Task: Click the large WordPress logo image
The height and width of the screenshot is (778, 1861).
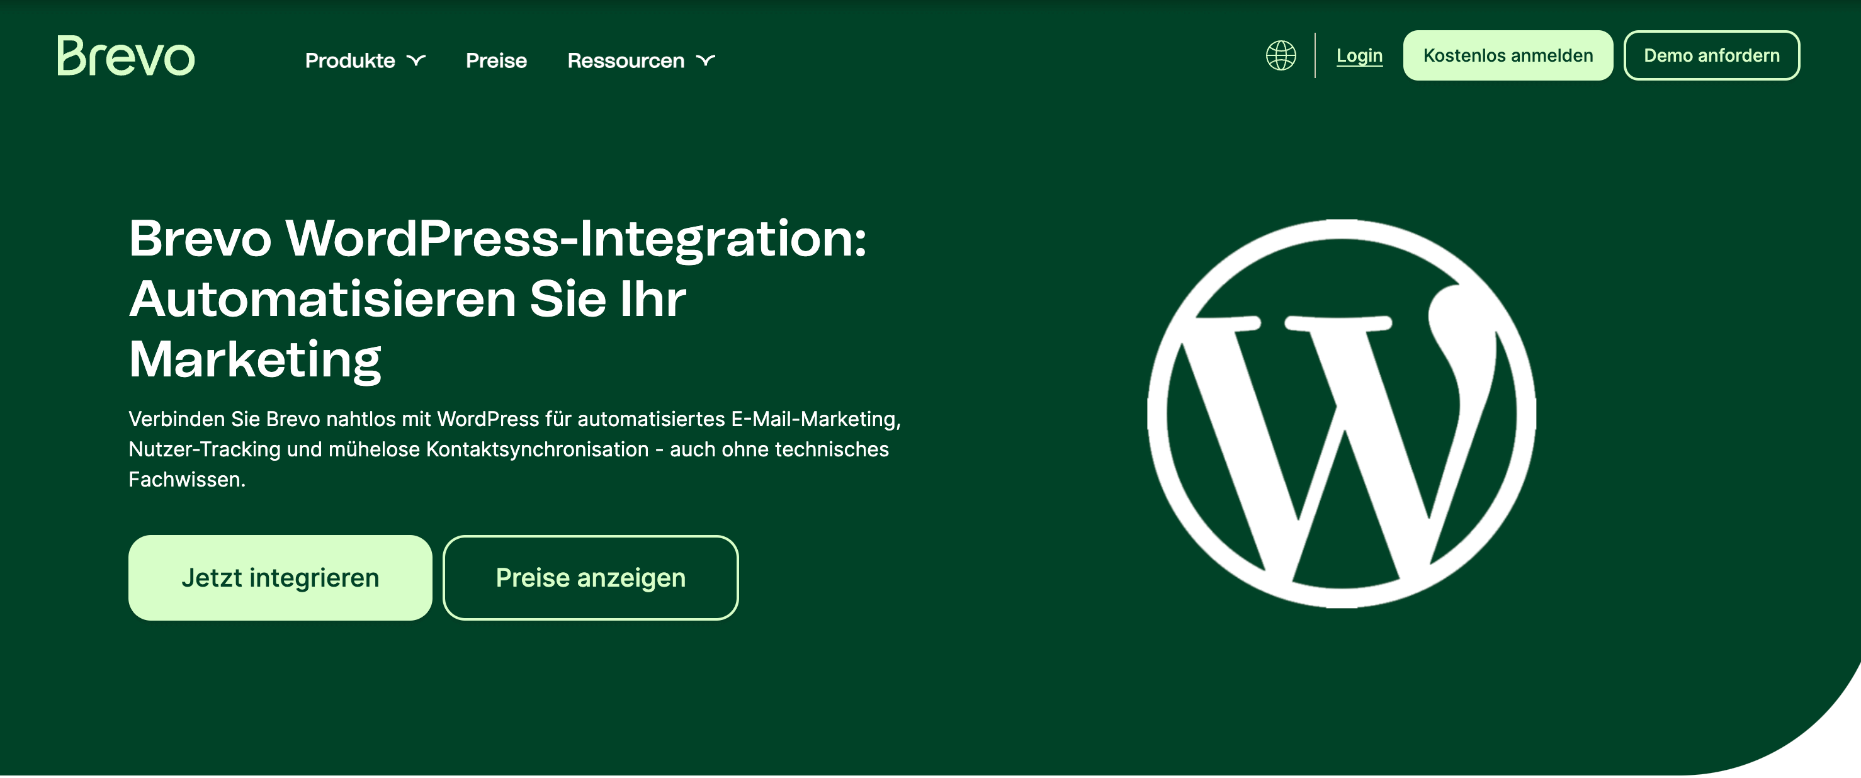Action: [1342, 414]
